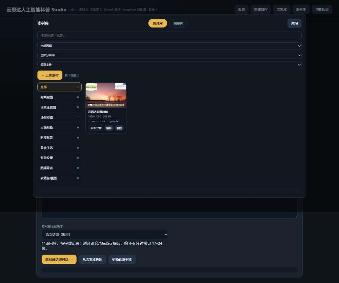Select the 人物形象 category

(59, 127)
